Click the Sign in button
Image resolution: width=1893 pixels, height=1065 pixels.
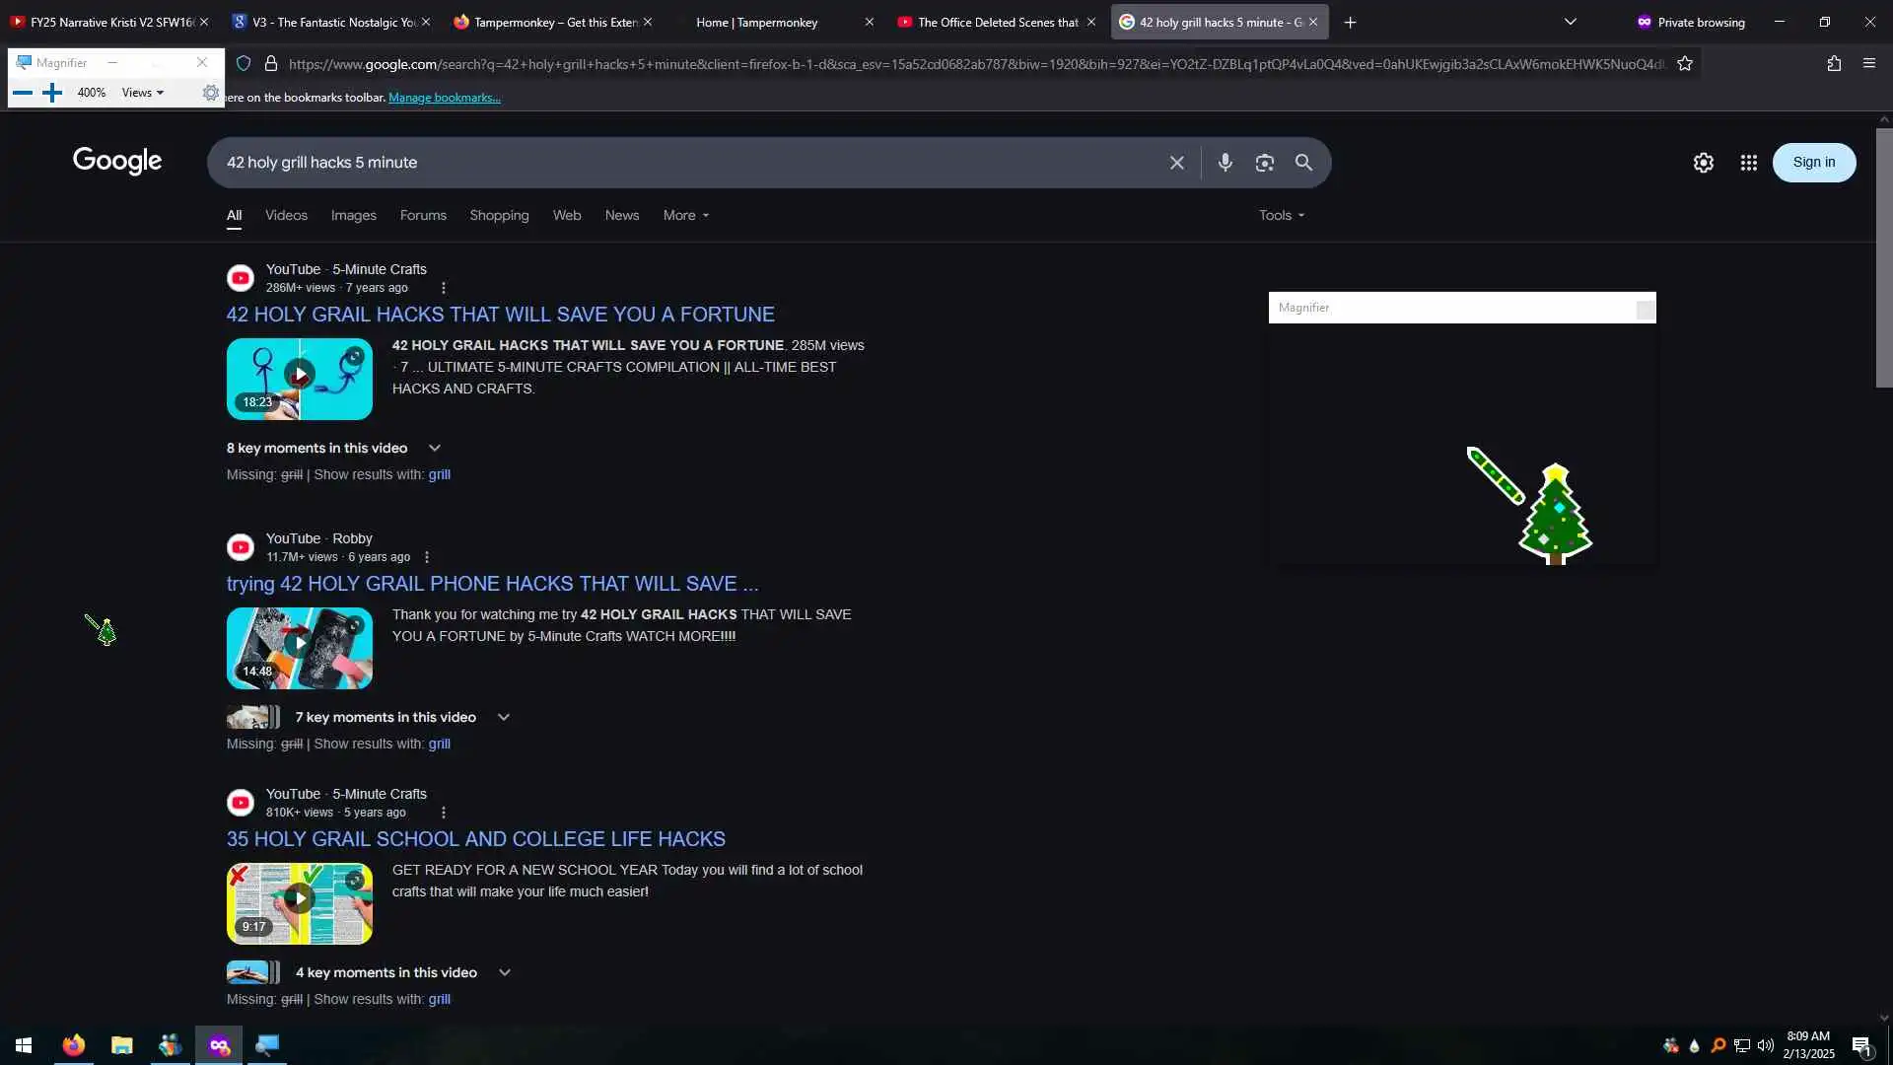(1813, 163)
